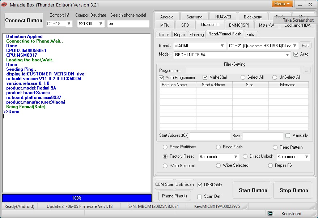This screenshot has width=318, height=218.
Task: Open Phone Pinouts
Action: point(175,196)
